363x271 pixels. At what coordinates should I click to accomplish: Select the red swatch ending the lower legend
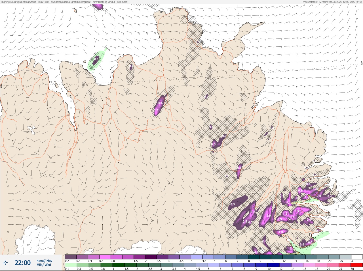click(x=356, y=265)
